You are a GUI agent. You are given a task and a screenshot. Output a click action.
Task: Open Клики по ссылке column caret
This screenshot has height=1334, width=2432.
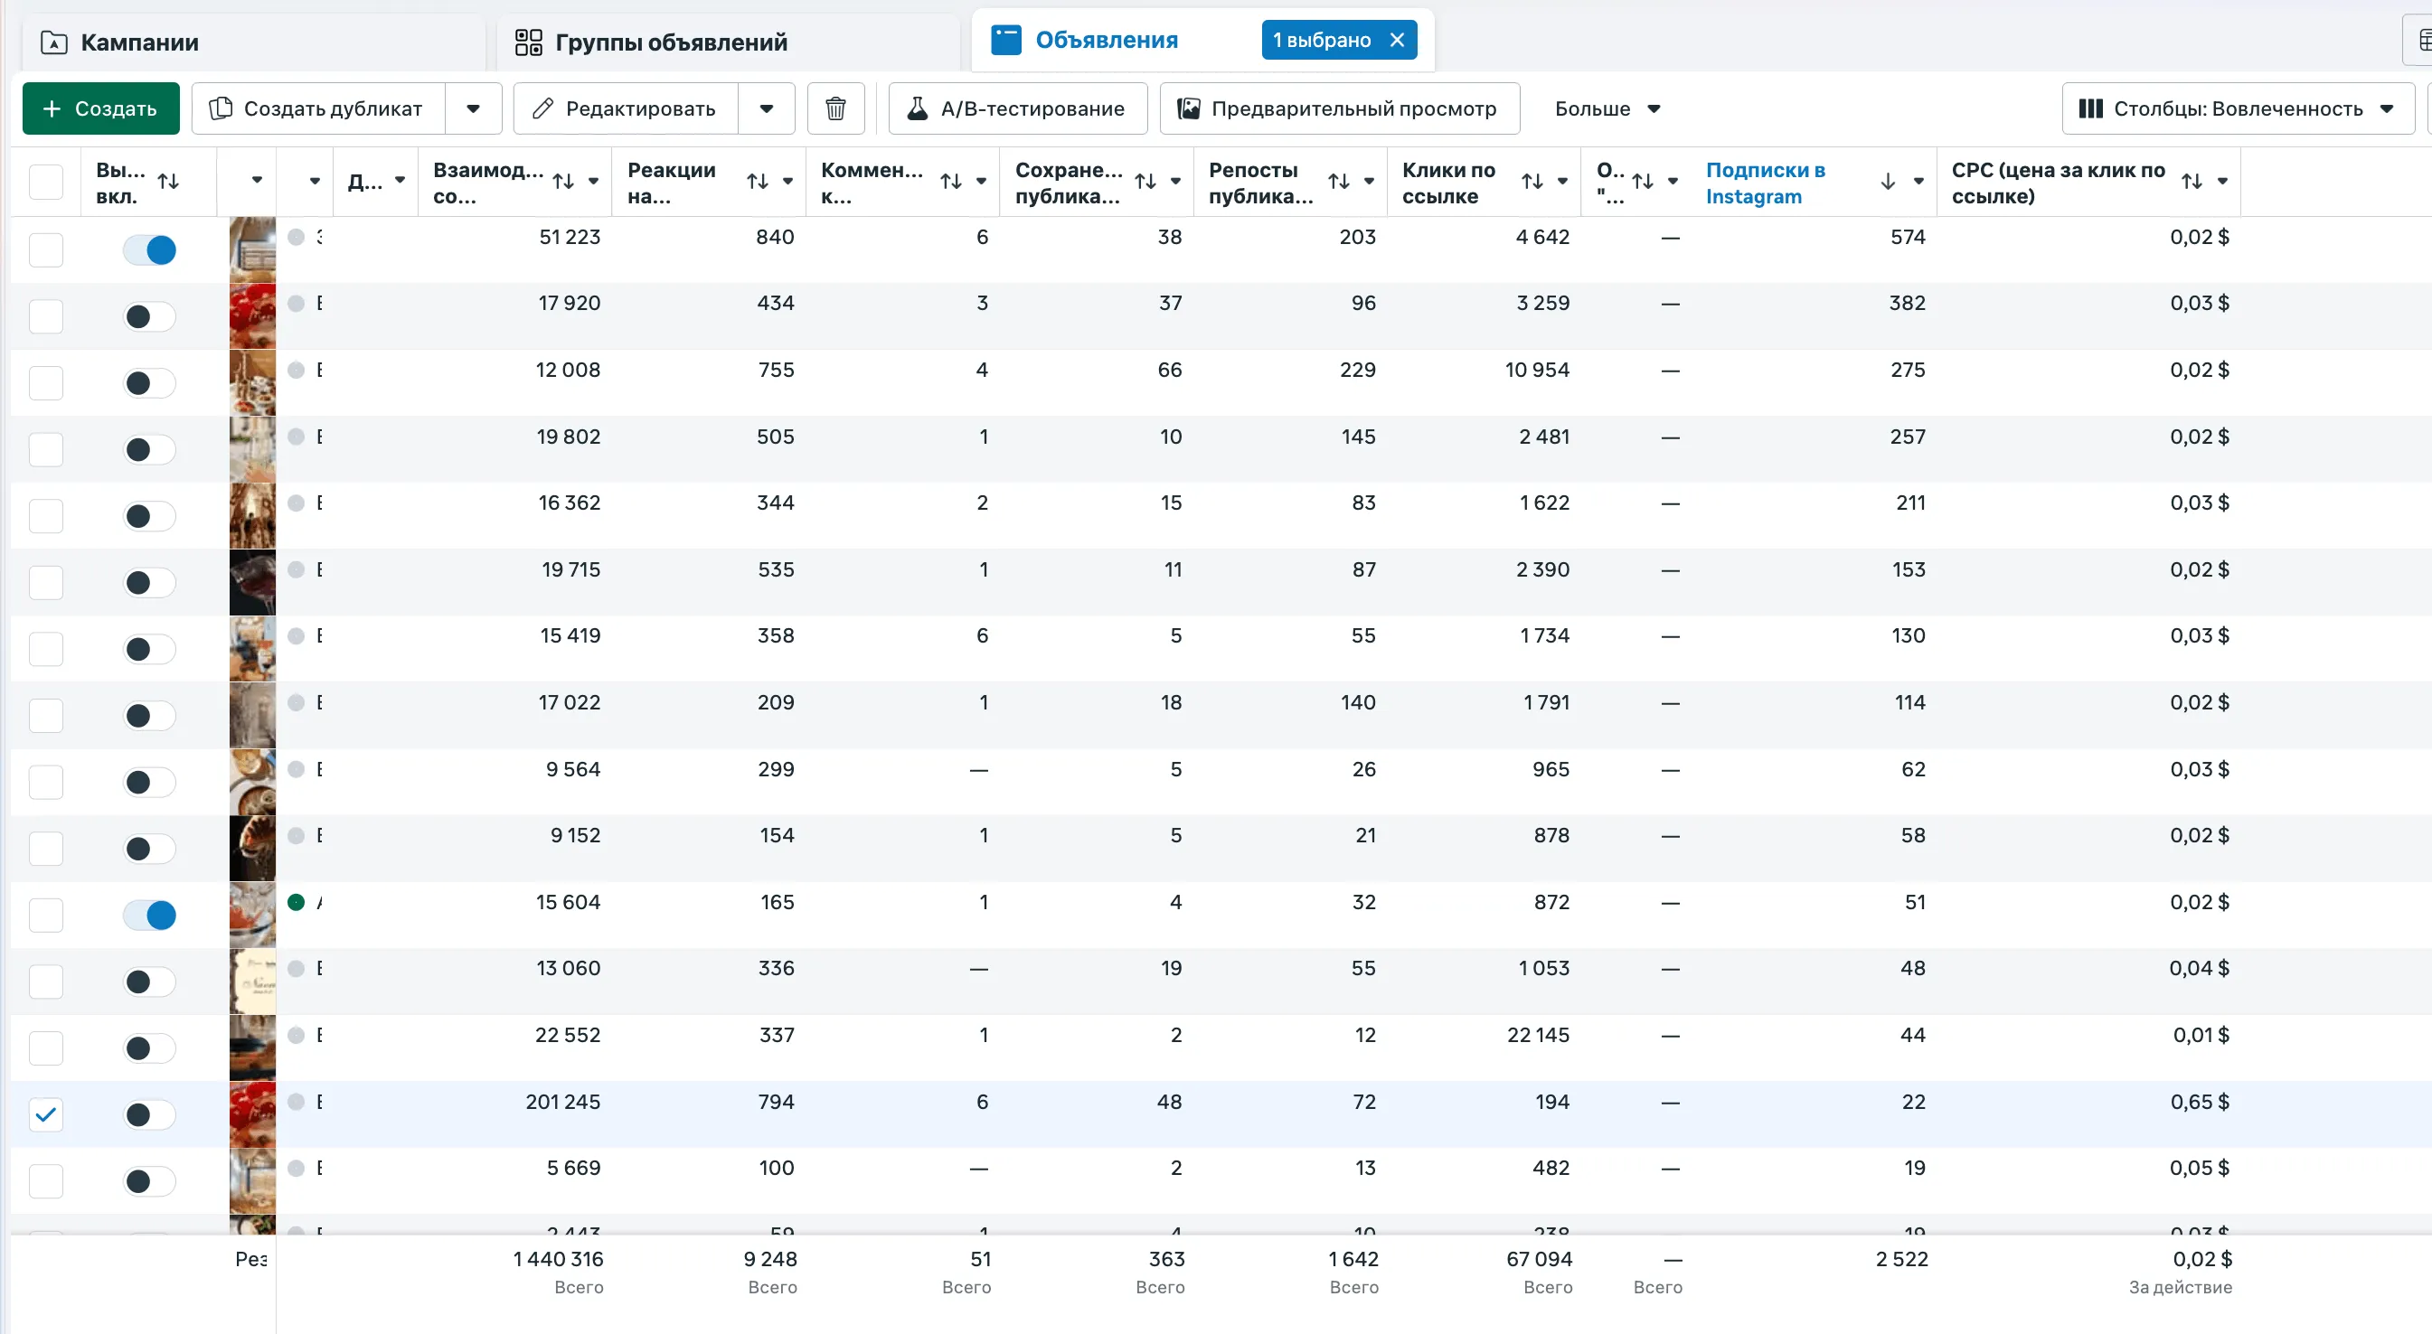[x=1562, y=182]
